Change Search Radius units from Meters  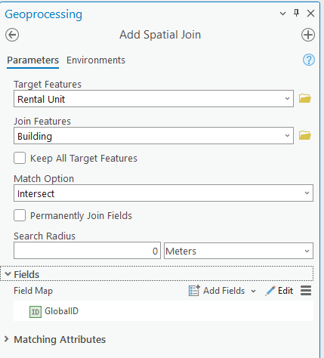(239, 251)
